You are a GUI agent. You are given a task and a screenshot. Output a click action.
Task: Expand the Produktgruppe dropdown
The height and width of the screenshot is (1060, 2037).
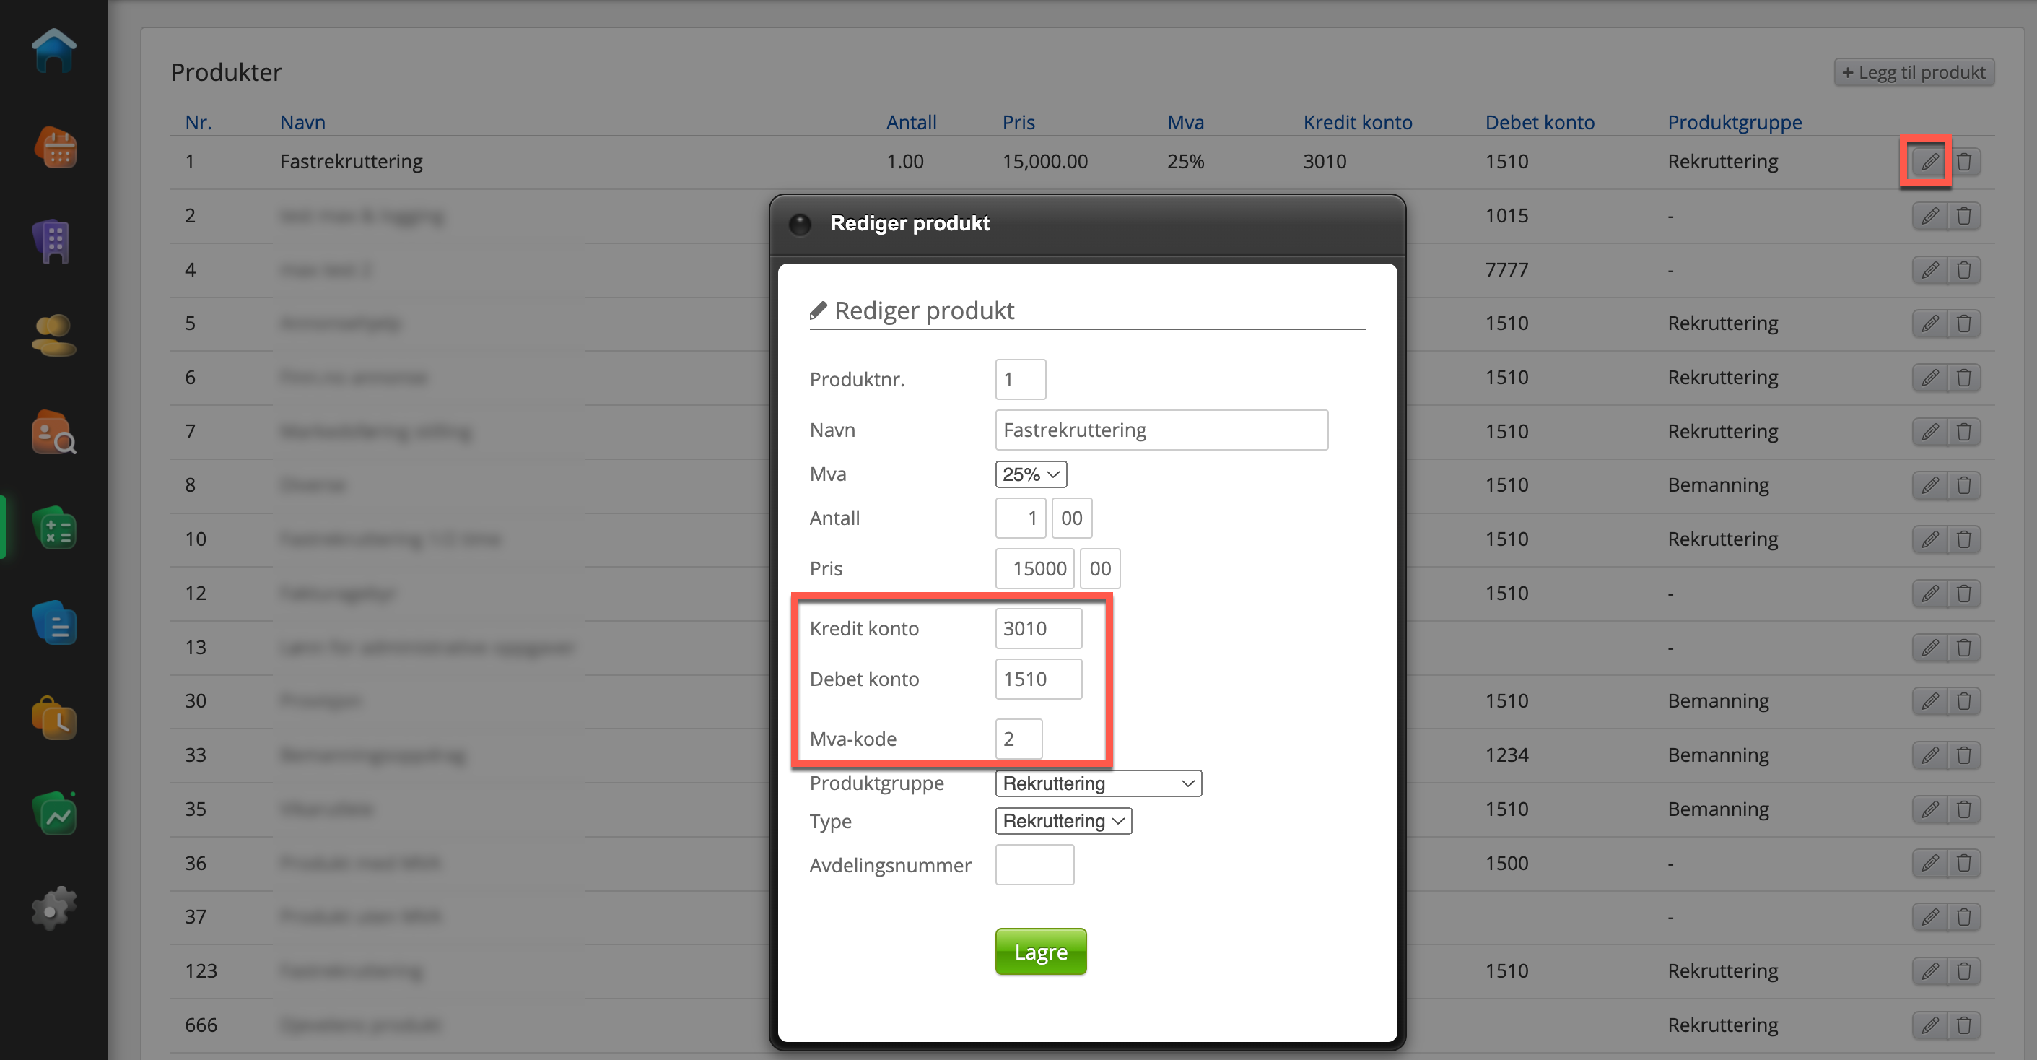click(x=1098, y=784)
